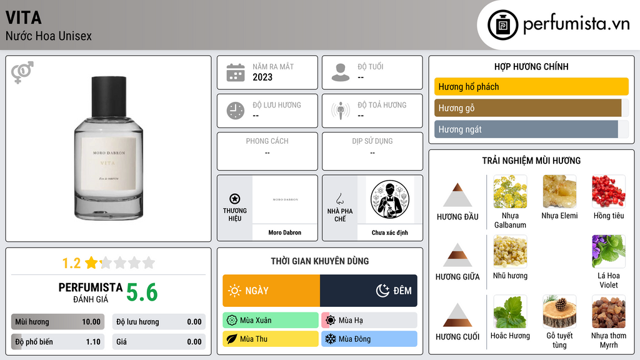This screenshot has height=360, width=640.
Task: Open the Lá Hoa Violet note image
Action: tap(609, 252)
